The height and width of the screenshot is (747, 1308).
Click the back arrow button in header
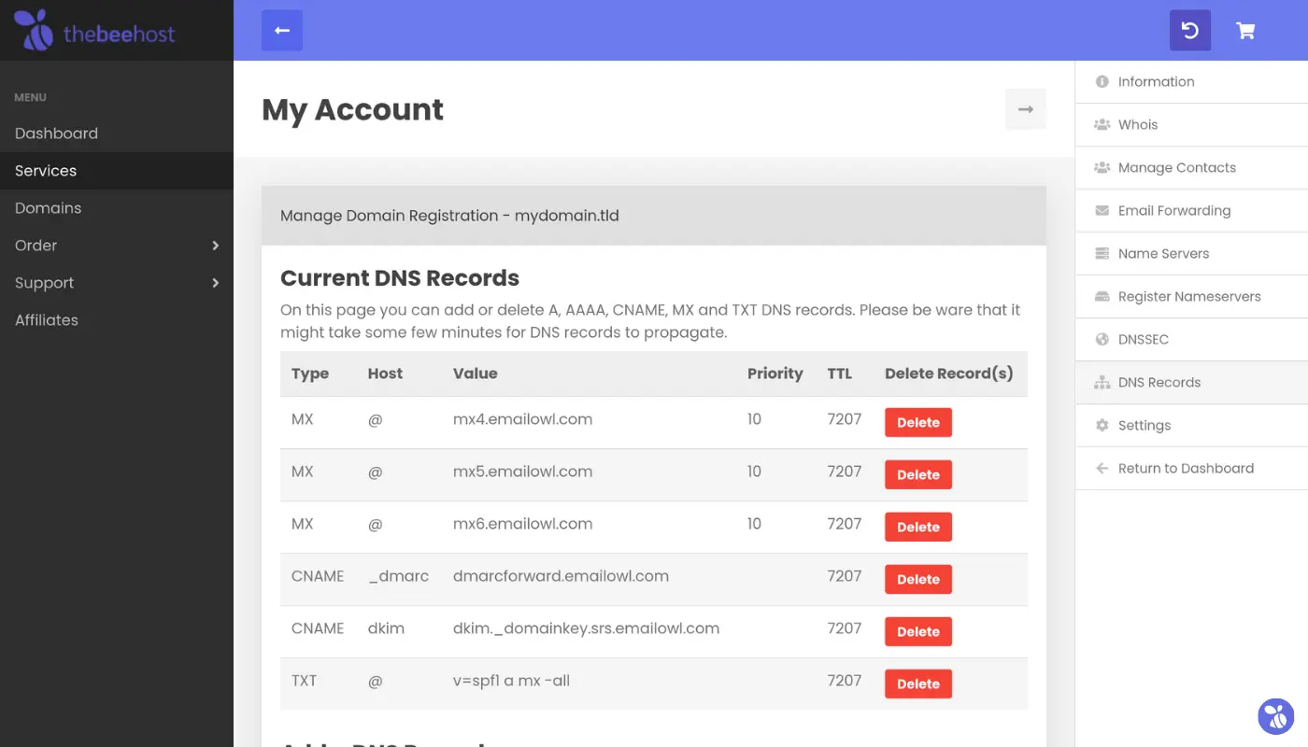(x=282, y=31)
